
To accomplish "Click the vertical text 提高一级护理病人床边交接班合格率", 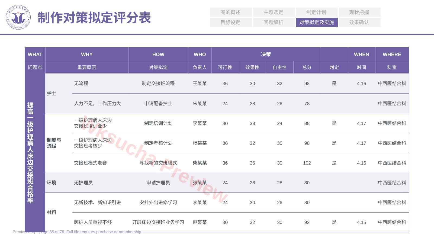I will click(30, 153).
